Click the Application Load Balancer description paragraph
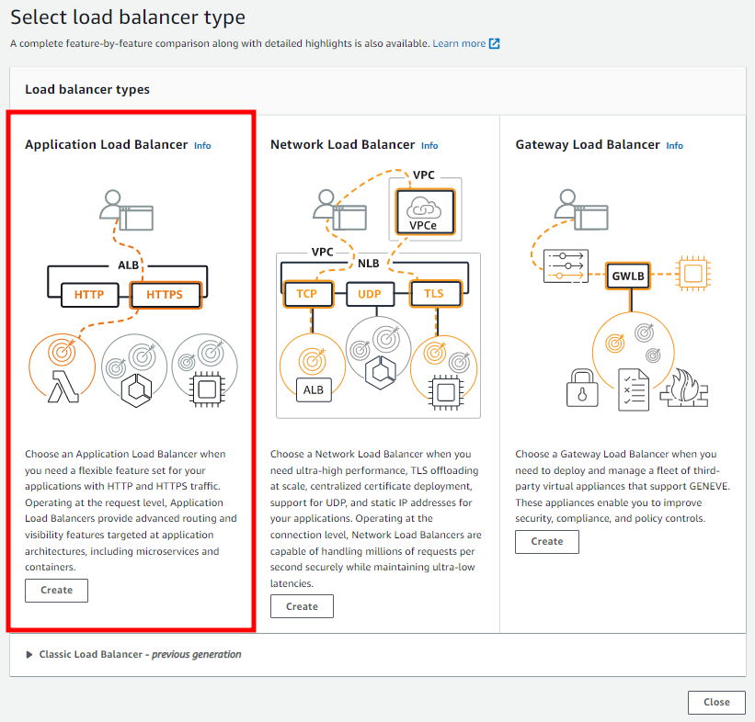 point(131,511)
